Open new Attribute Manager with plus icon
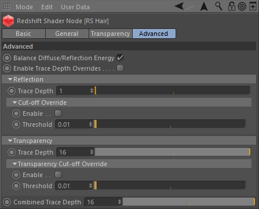Viewport: 259px width, 209px height. coord(253,6)
